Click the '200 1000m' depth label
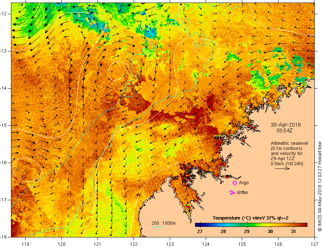 164,223
